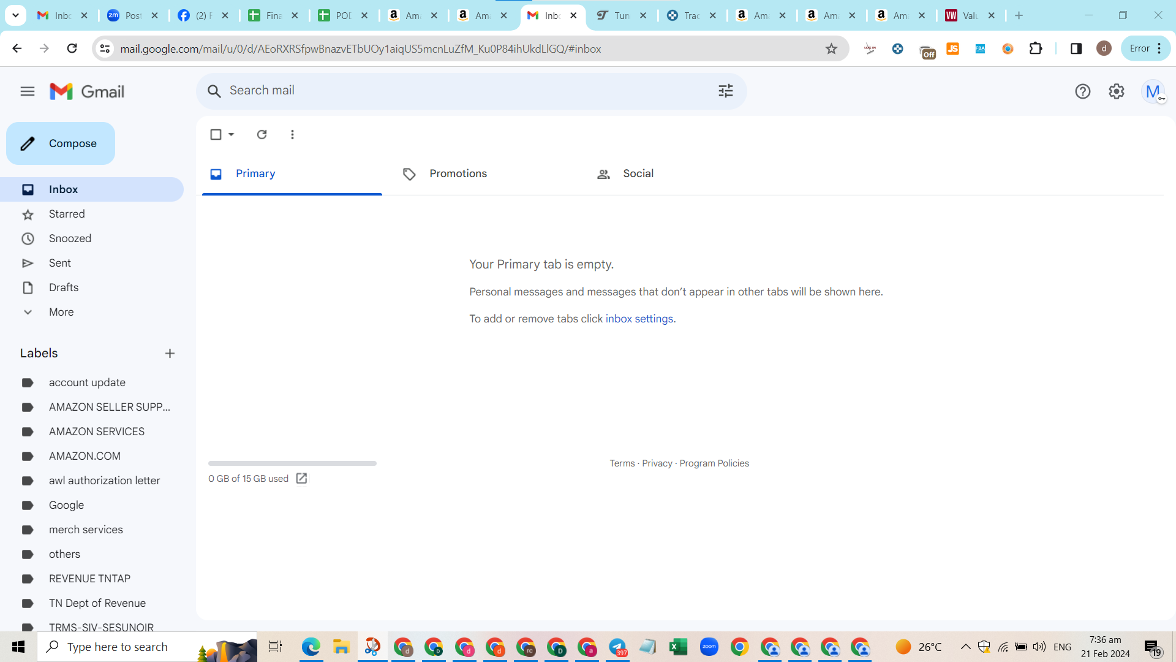
Task: Open Excel from the taskbar
Action: [x=678, y=647]
